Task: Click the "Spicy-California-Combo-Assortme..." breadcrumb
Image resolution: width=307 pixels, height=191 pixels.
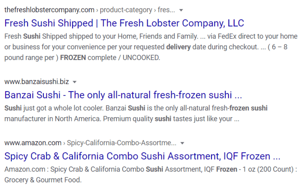Action: pos(123,143)
